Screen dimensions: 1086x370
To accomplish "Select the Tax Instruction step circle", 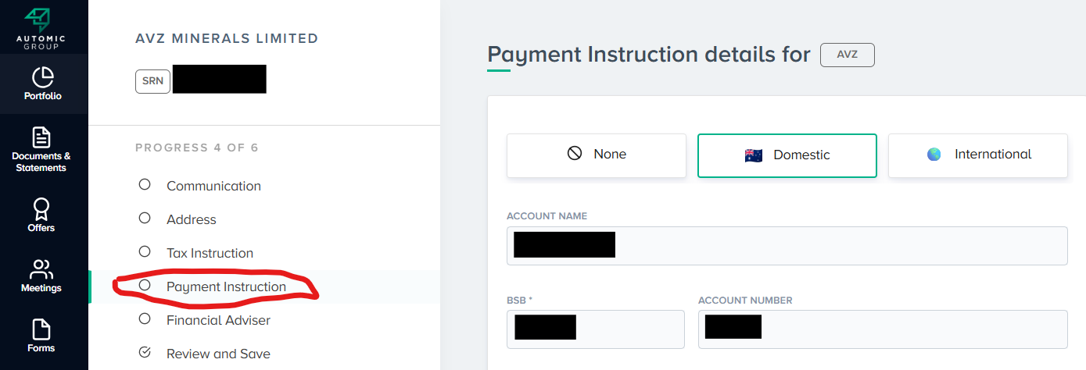I will (x=145, y=252).
